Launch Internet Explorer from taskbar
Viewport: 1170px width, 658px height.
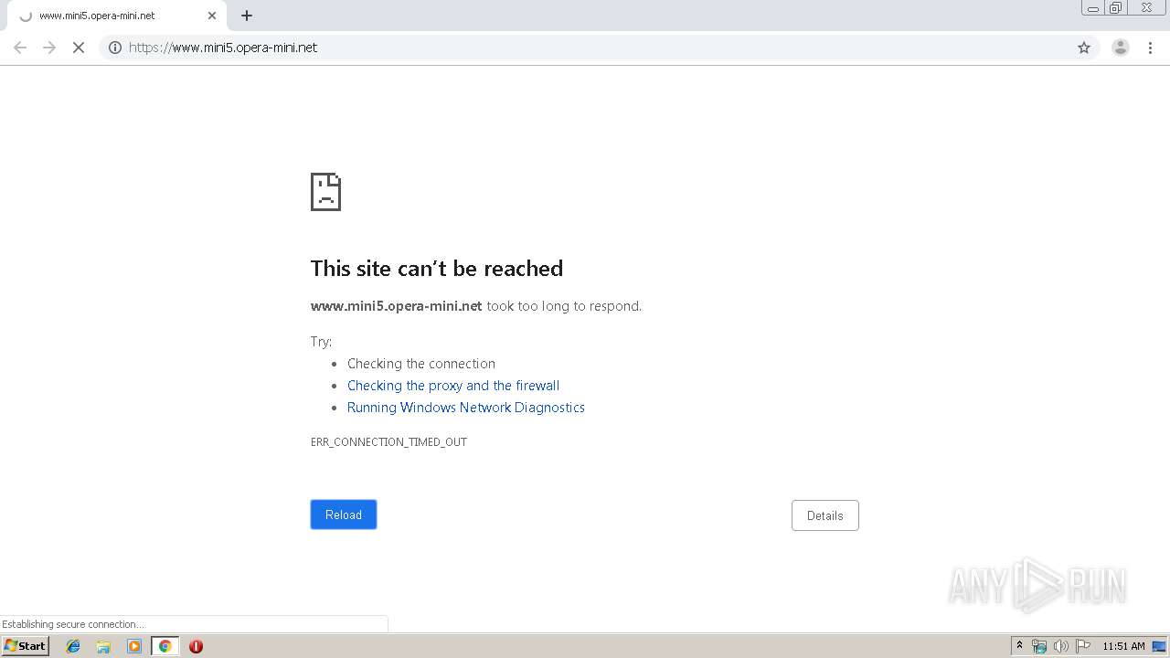point(73,646)
